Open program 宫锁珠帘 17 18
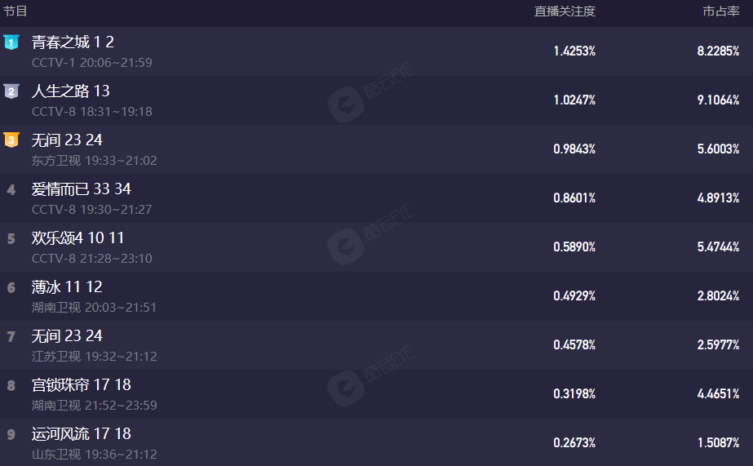 [x=81, y=385]
